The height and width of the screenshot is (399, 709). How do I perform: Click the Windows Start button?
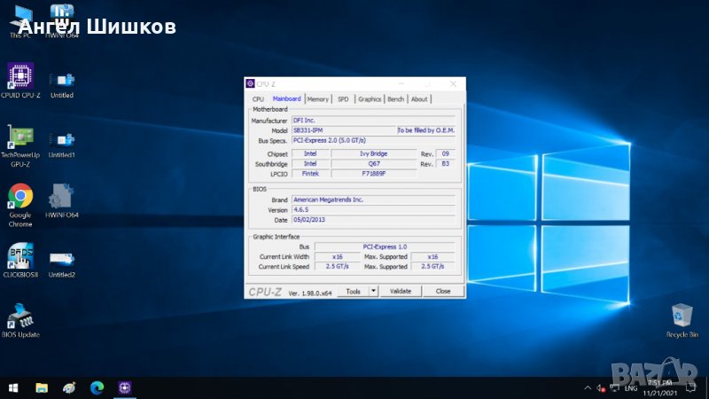[x=13, y=387]
